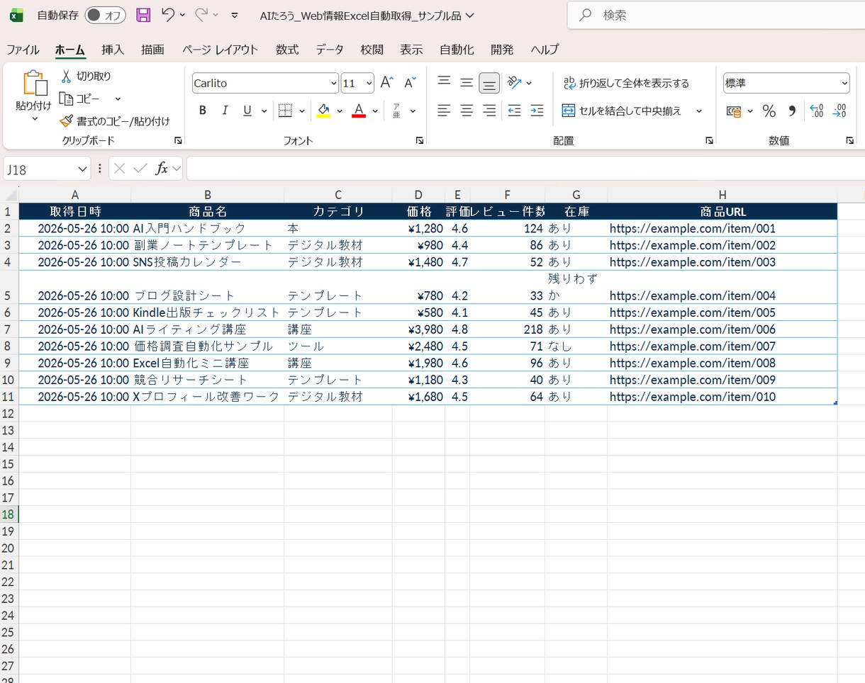Switch to the 開発 tab
The width and height of the screenshot is (865, 683).
502,50
